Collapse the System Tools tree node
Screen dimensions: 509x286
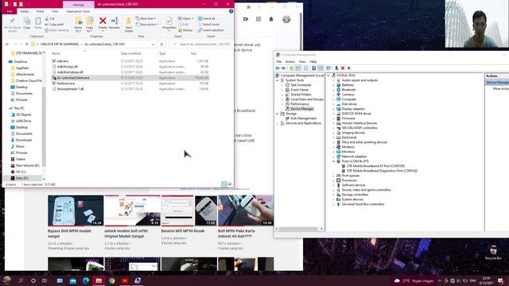pyautogui.click(x=278, y=80)
